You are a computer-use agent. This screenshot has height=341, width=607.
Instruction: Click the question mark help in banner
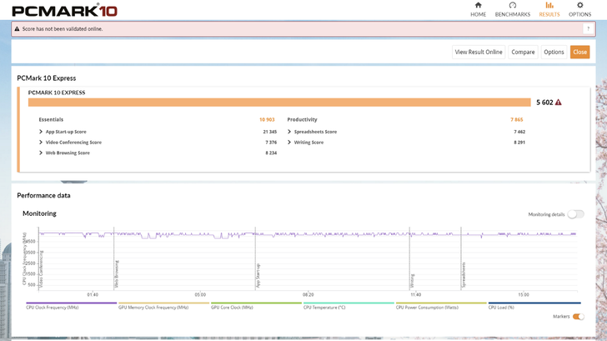(588, 29)
